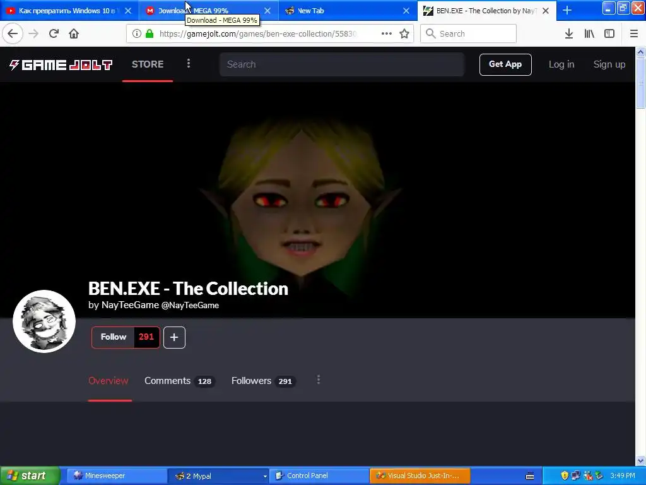Switch to Control Panel in the taskbar
Viewport: 646px width, 485px height.
pos(319,476)
